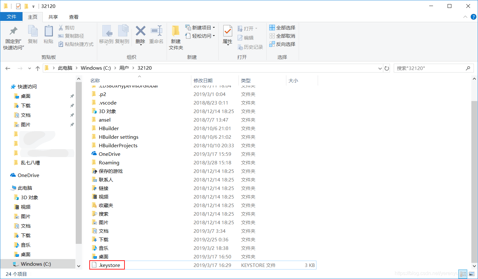Screen dimensions: 478x279
Task: Select Quick access (快速访问) in sidebar
Action: 24,86
